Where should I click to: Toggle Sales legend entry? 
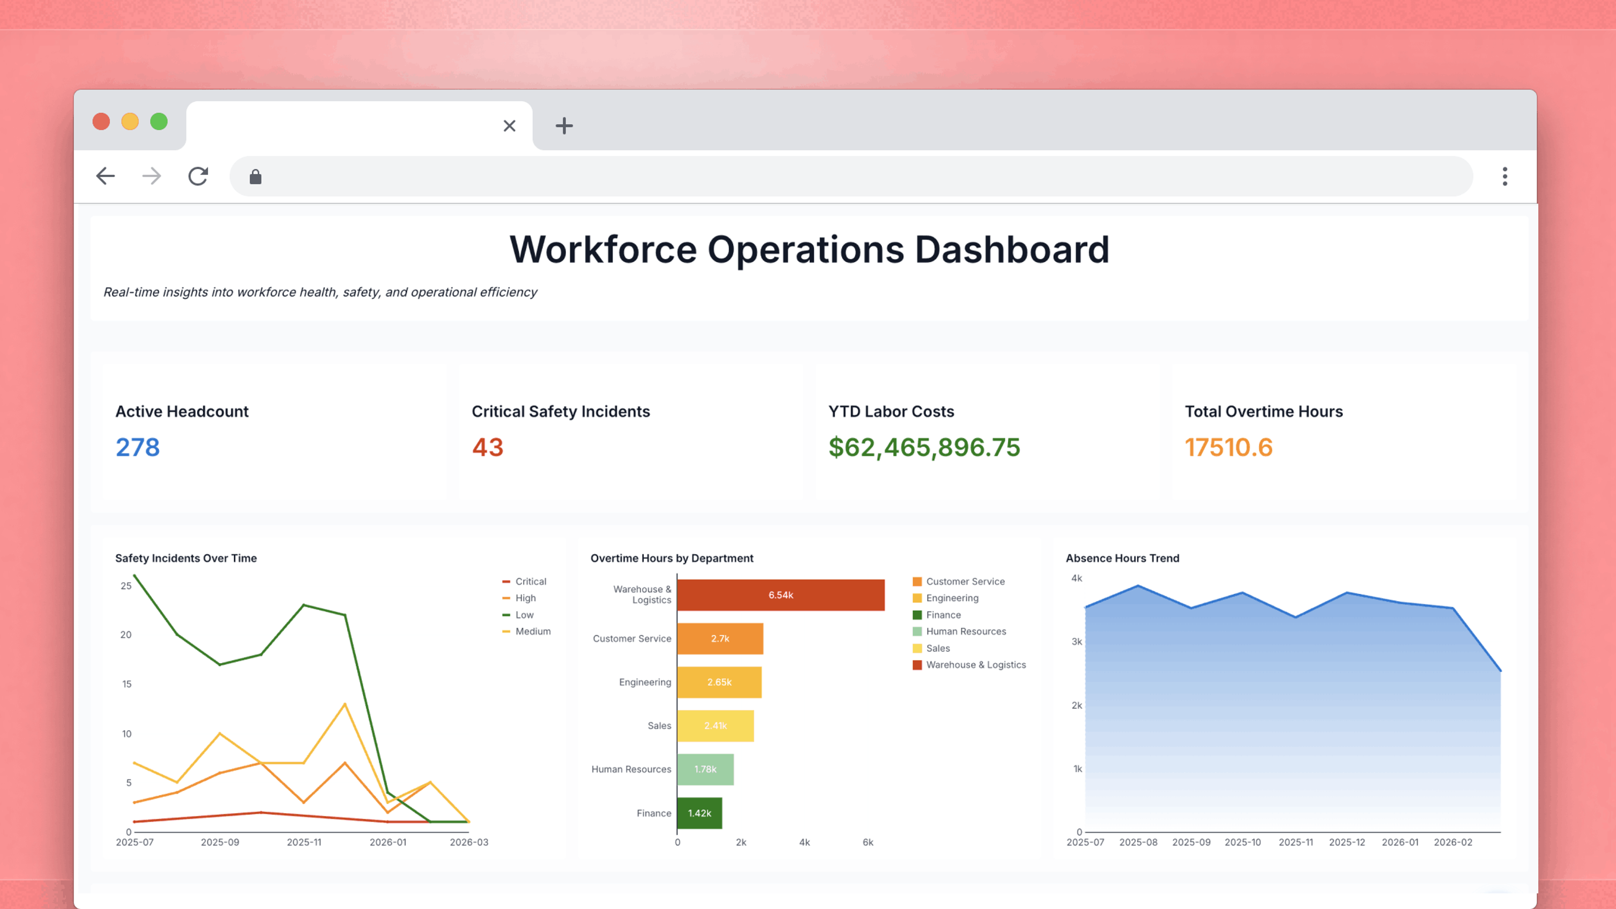tap(931, 648)
